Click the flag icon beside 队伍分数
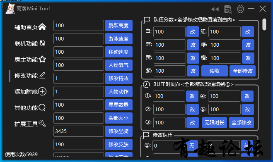Viewport: 273px width, 162px height. click(x=147, y=20)
